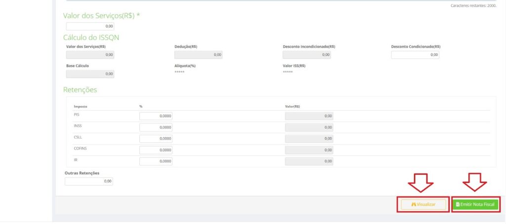Select the COFINS percentage input
Screen dimensions: 506x224
[x=156, y=150]
